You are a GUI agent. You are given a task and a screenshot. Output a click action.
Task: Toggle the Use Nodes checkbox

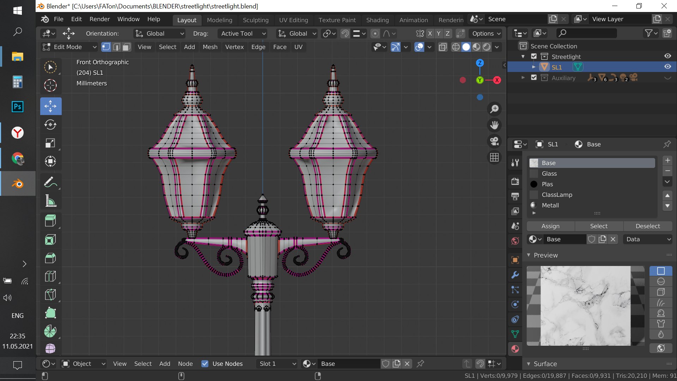pyautogui.click(x=205, y=364)
